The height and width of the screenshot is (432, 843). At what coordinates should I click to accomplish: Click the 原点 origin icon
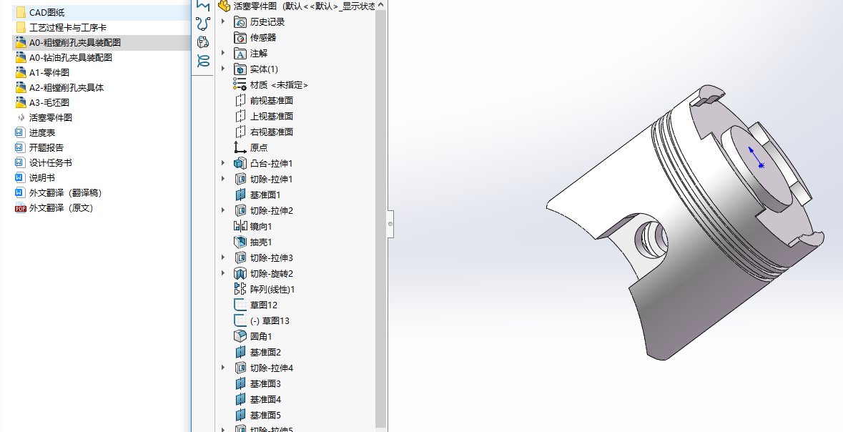click(240, 147)
